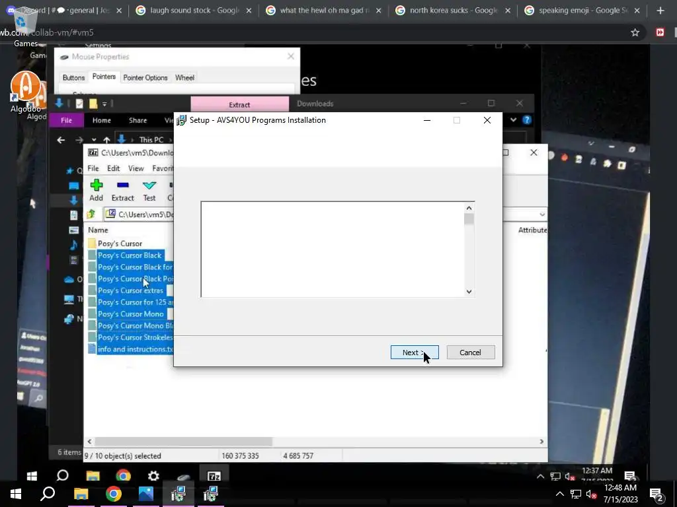This screenshot has width=677, height=507.
Task: Cancel the AVS4YOU Programs Installation
Action: coord(471,353)
